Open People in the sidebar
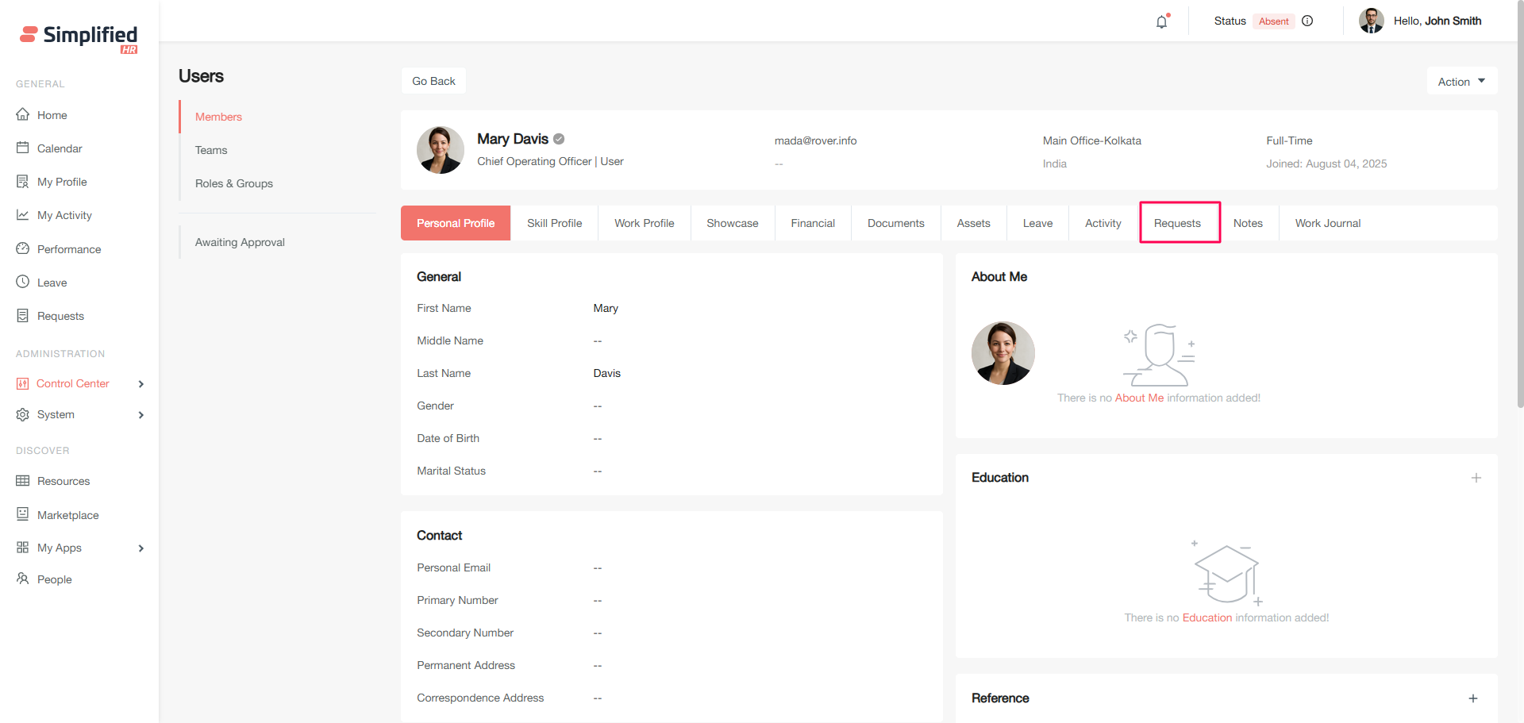 pyautogui.click(x=54, y=579)
